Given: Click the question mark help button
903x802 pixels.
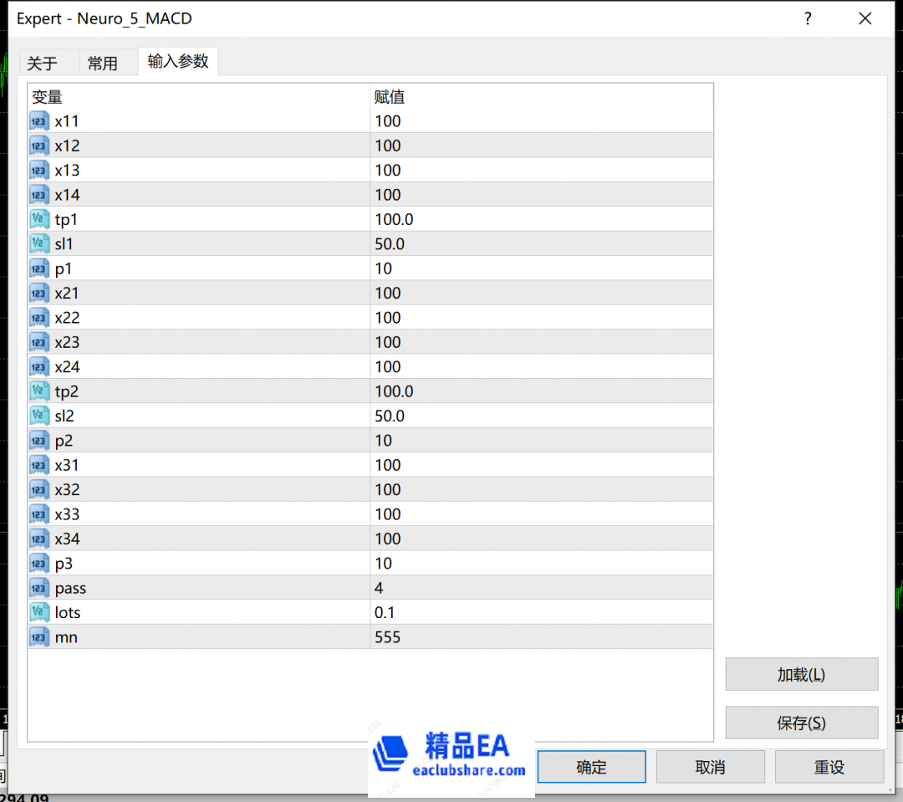Looking at the screenshot, I should tap(808, 18).
